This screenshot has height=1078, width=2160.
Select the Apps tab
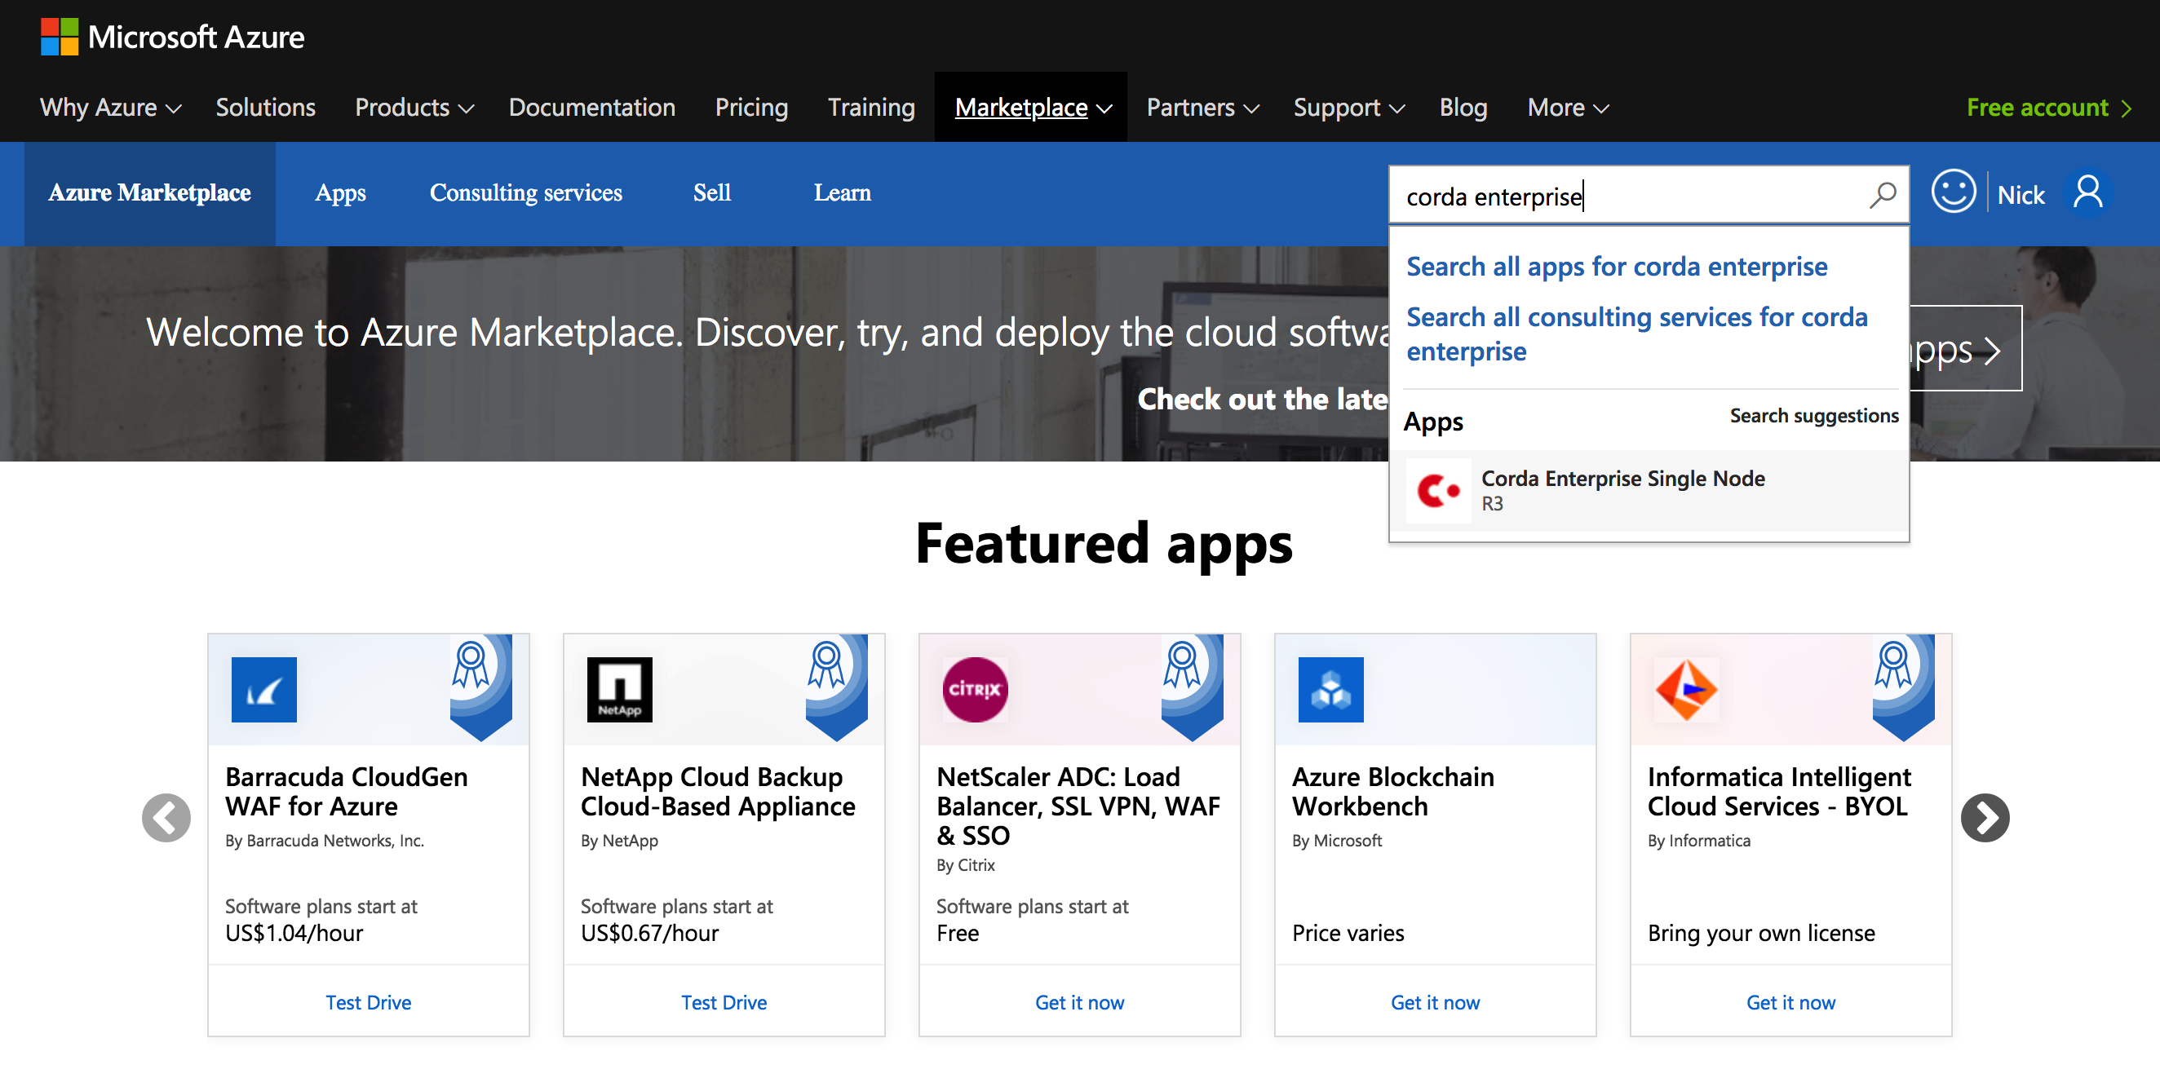[339, 192]
